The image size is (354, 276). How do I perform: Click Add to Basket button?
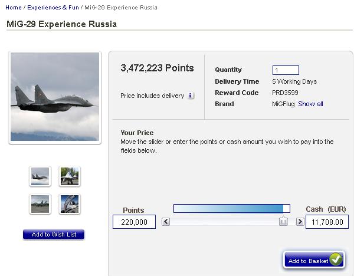308,260
